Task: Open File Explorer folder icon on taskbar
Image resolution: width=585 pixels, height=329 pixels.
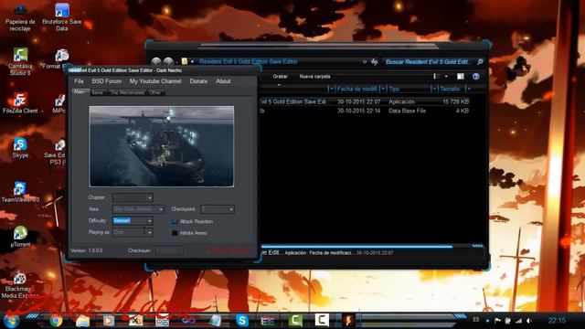Action: click(x=82, y=321)
